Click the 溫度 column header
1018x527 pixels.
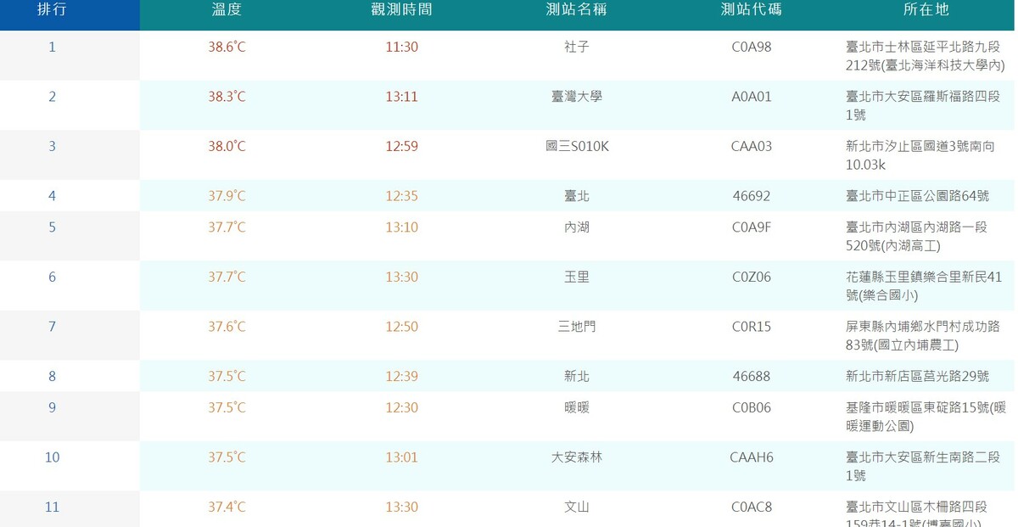click(227, 10)
